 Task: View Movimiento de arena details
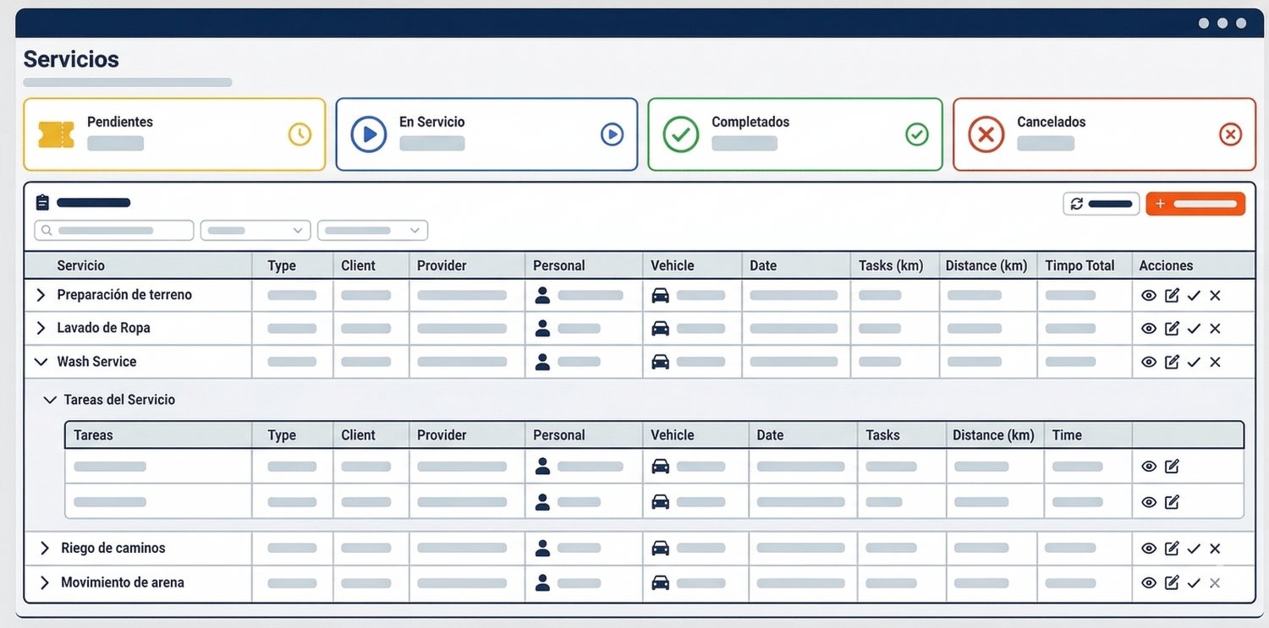[x=1149, y=582]
